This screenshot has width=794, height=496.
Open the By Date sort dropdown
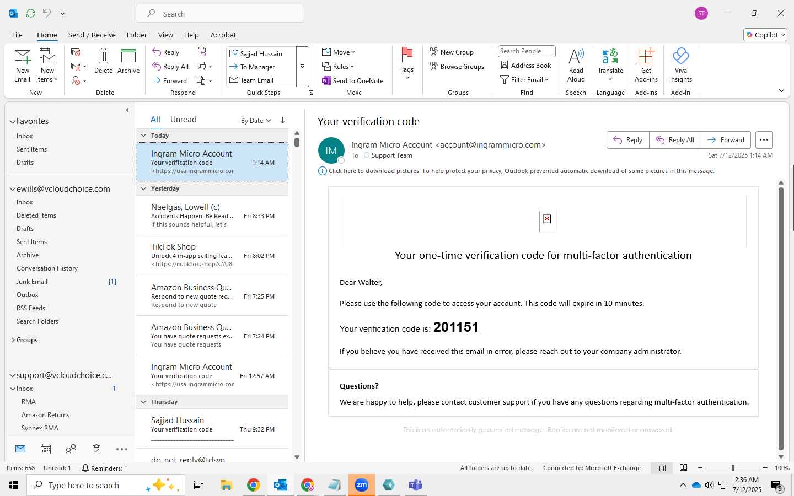tap(256, 121)
